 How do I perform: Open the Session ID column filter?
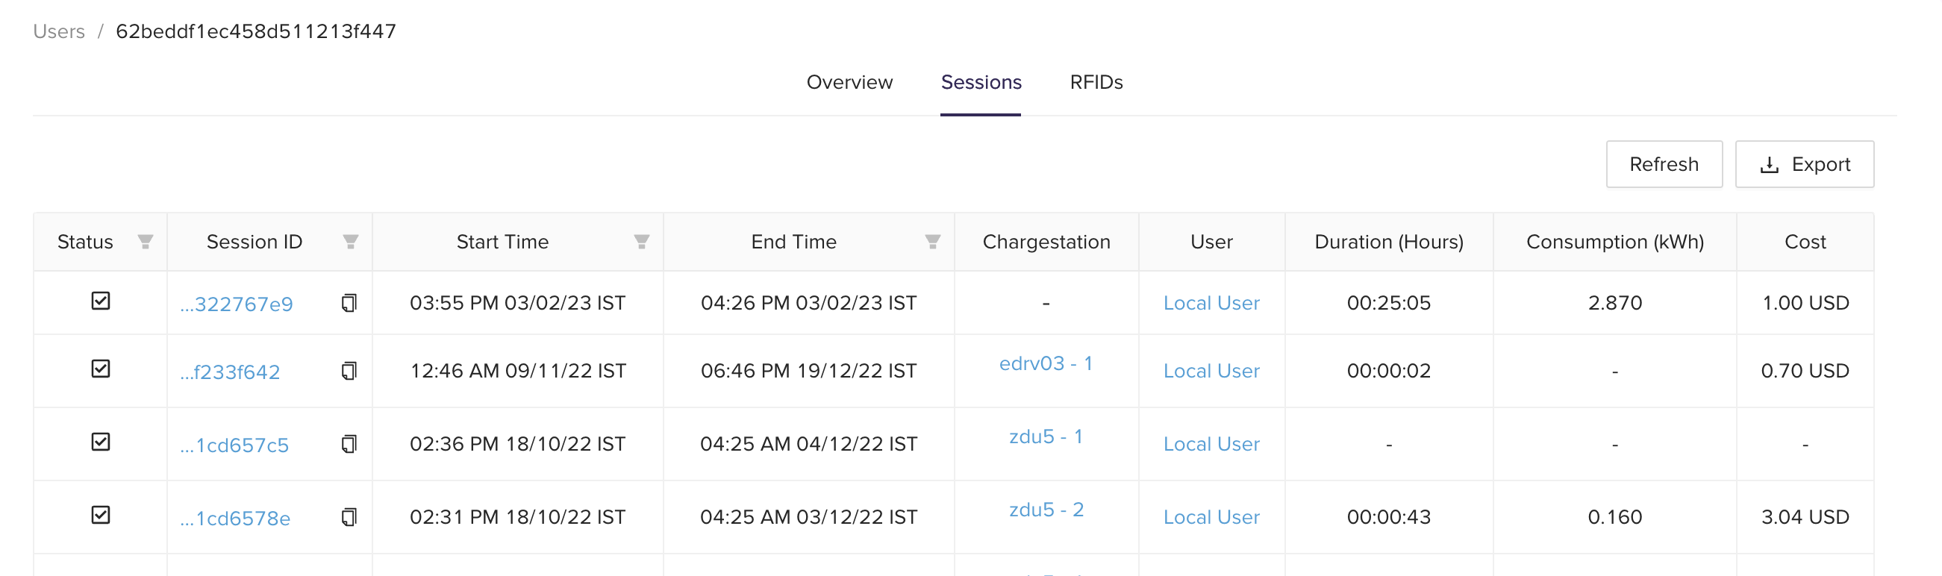(x=351, y=242)
